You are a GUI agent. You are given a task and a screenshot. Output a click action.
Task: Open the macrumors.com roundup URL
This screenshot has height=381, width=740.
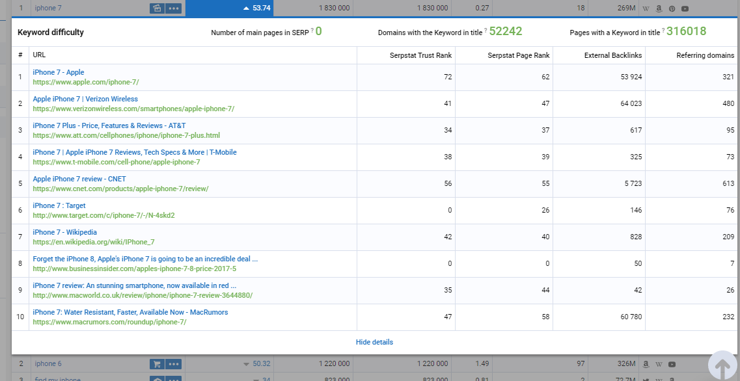[109, 322]
